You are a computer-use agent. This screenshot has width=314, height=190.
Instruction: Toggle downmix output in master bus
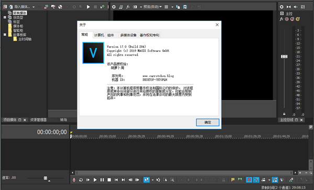coord(288,7)
